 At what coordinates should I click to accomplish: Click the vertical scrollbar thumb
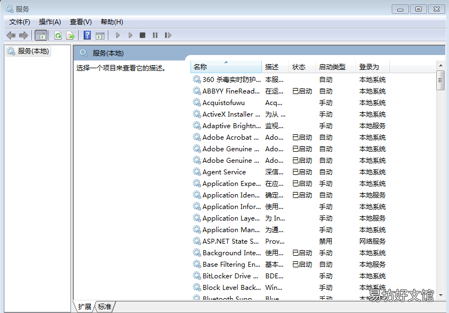440,80
